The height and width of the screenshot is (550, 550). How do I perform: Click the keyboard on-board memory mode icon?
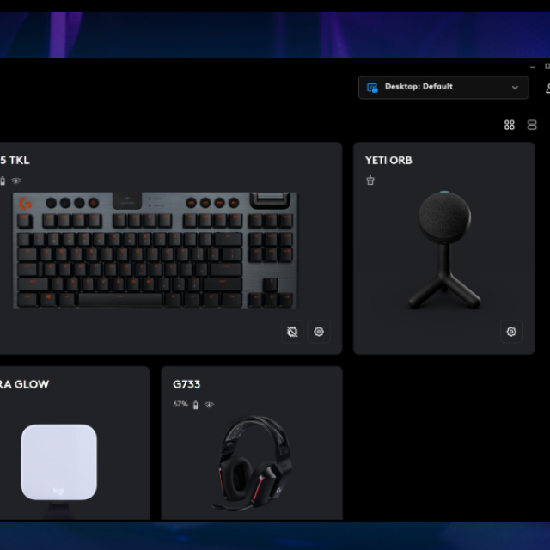coord(292,332)
